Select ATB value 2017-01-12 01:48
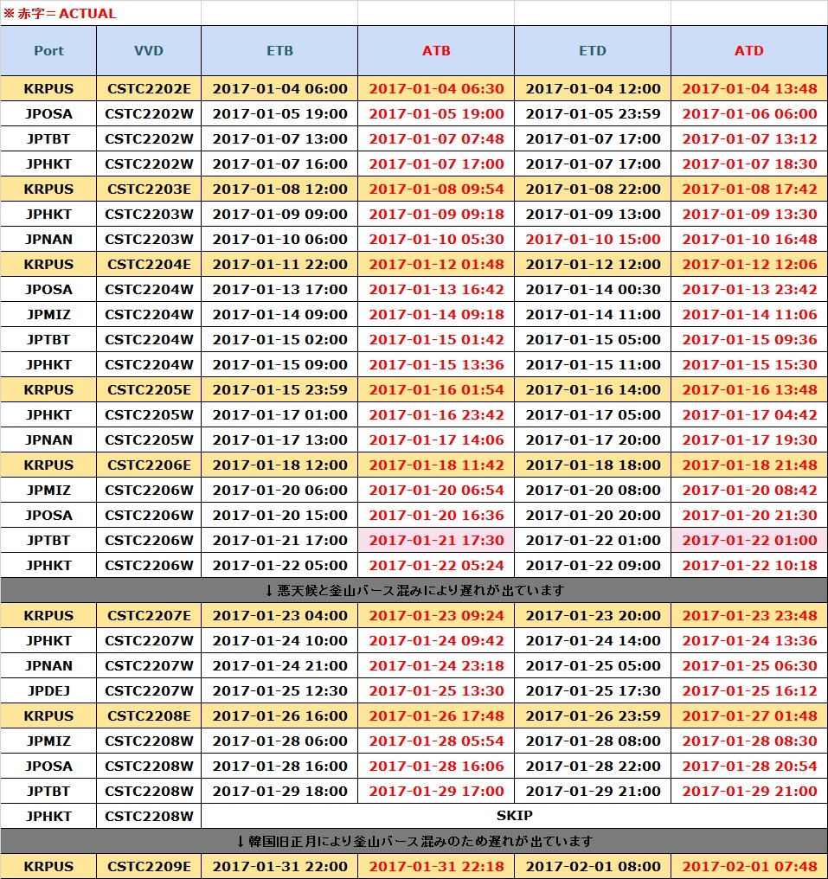The image size is (828, 879). point(436,264)
